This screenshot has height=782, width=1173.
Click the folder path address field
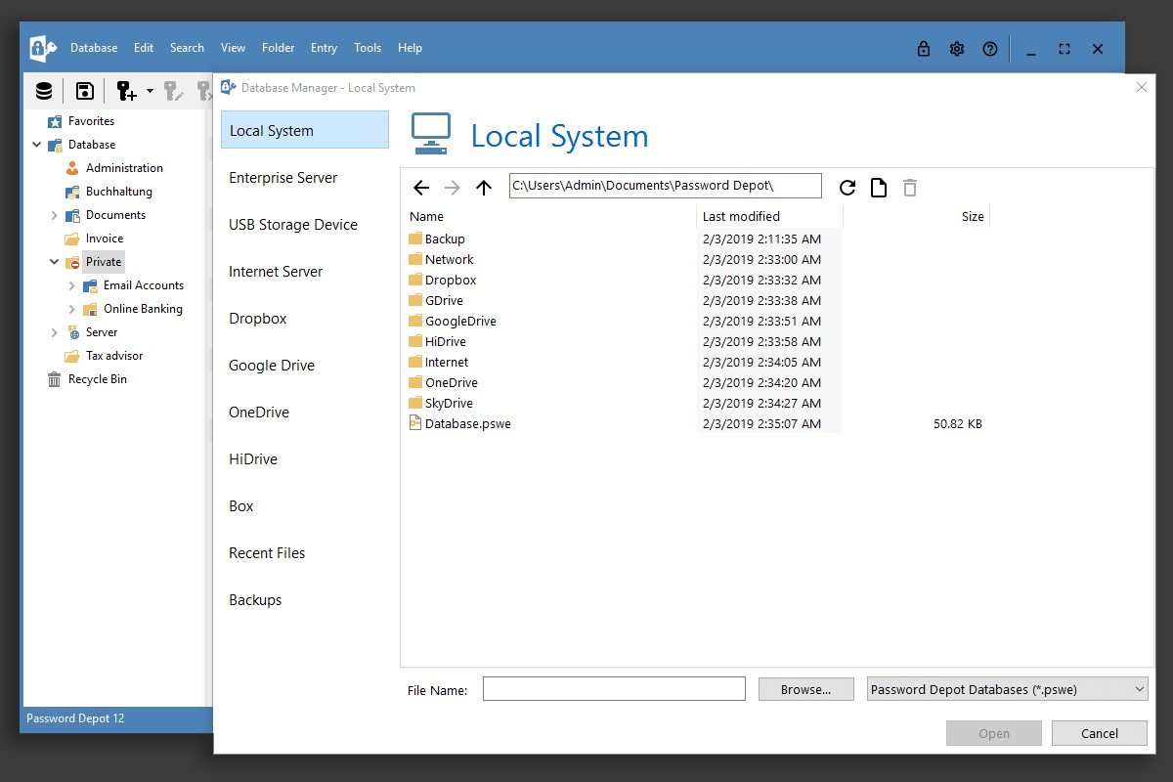point(666,186)
